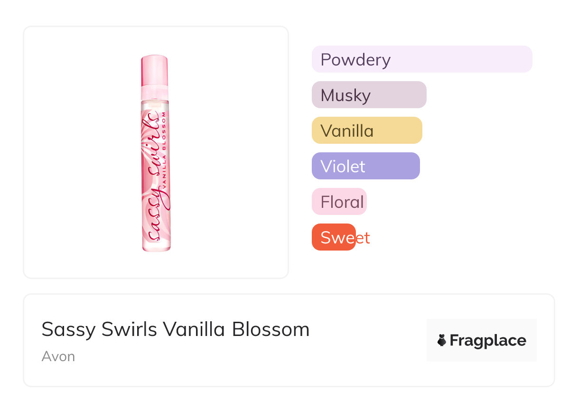Pick the pink Floral accord bar
The image size is (578, 410).
click(x=339, y=202)
